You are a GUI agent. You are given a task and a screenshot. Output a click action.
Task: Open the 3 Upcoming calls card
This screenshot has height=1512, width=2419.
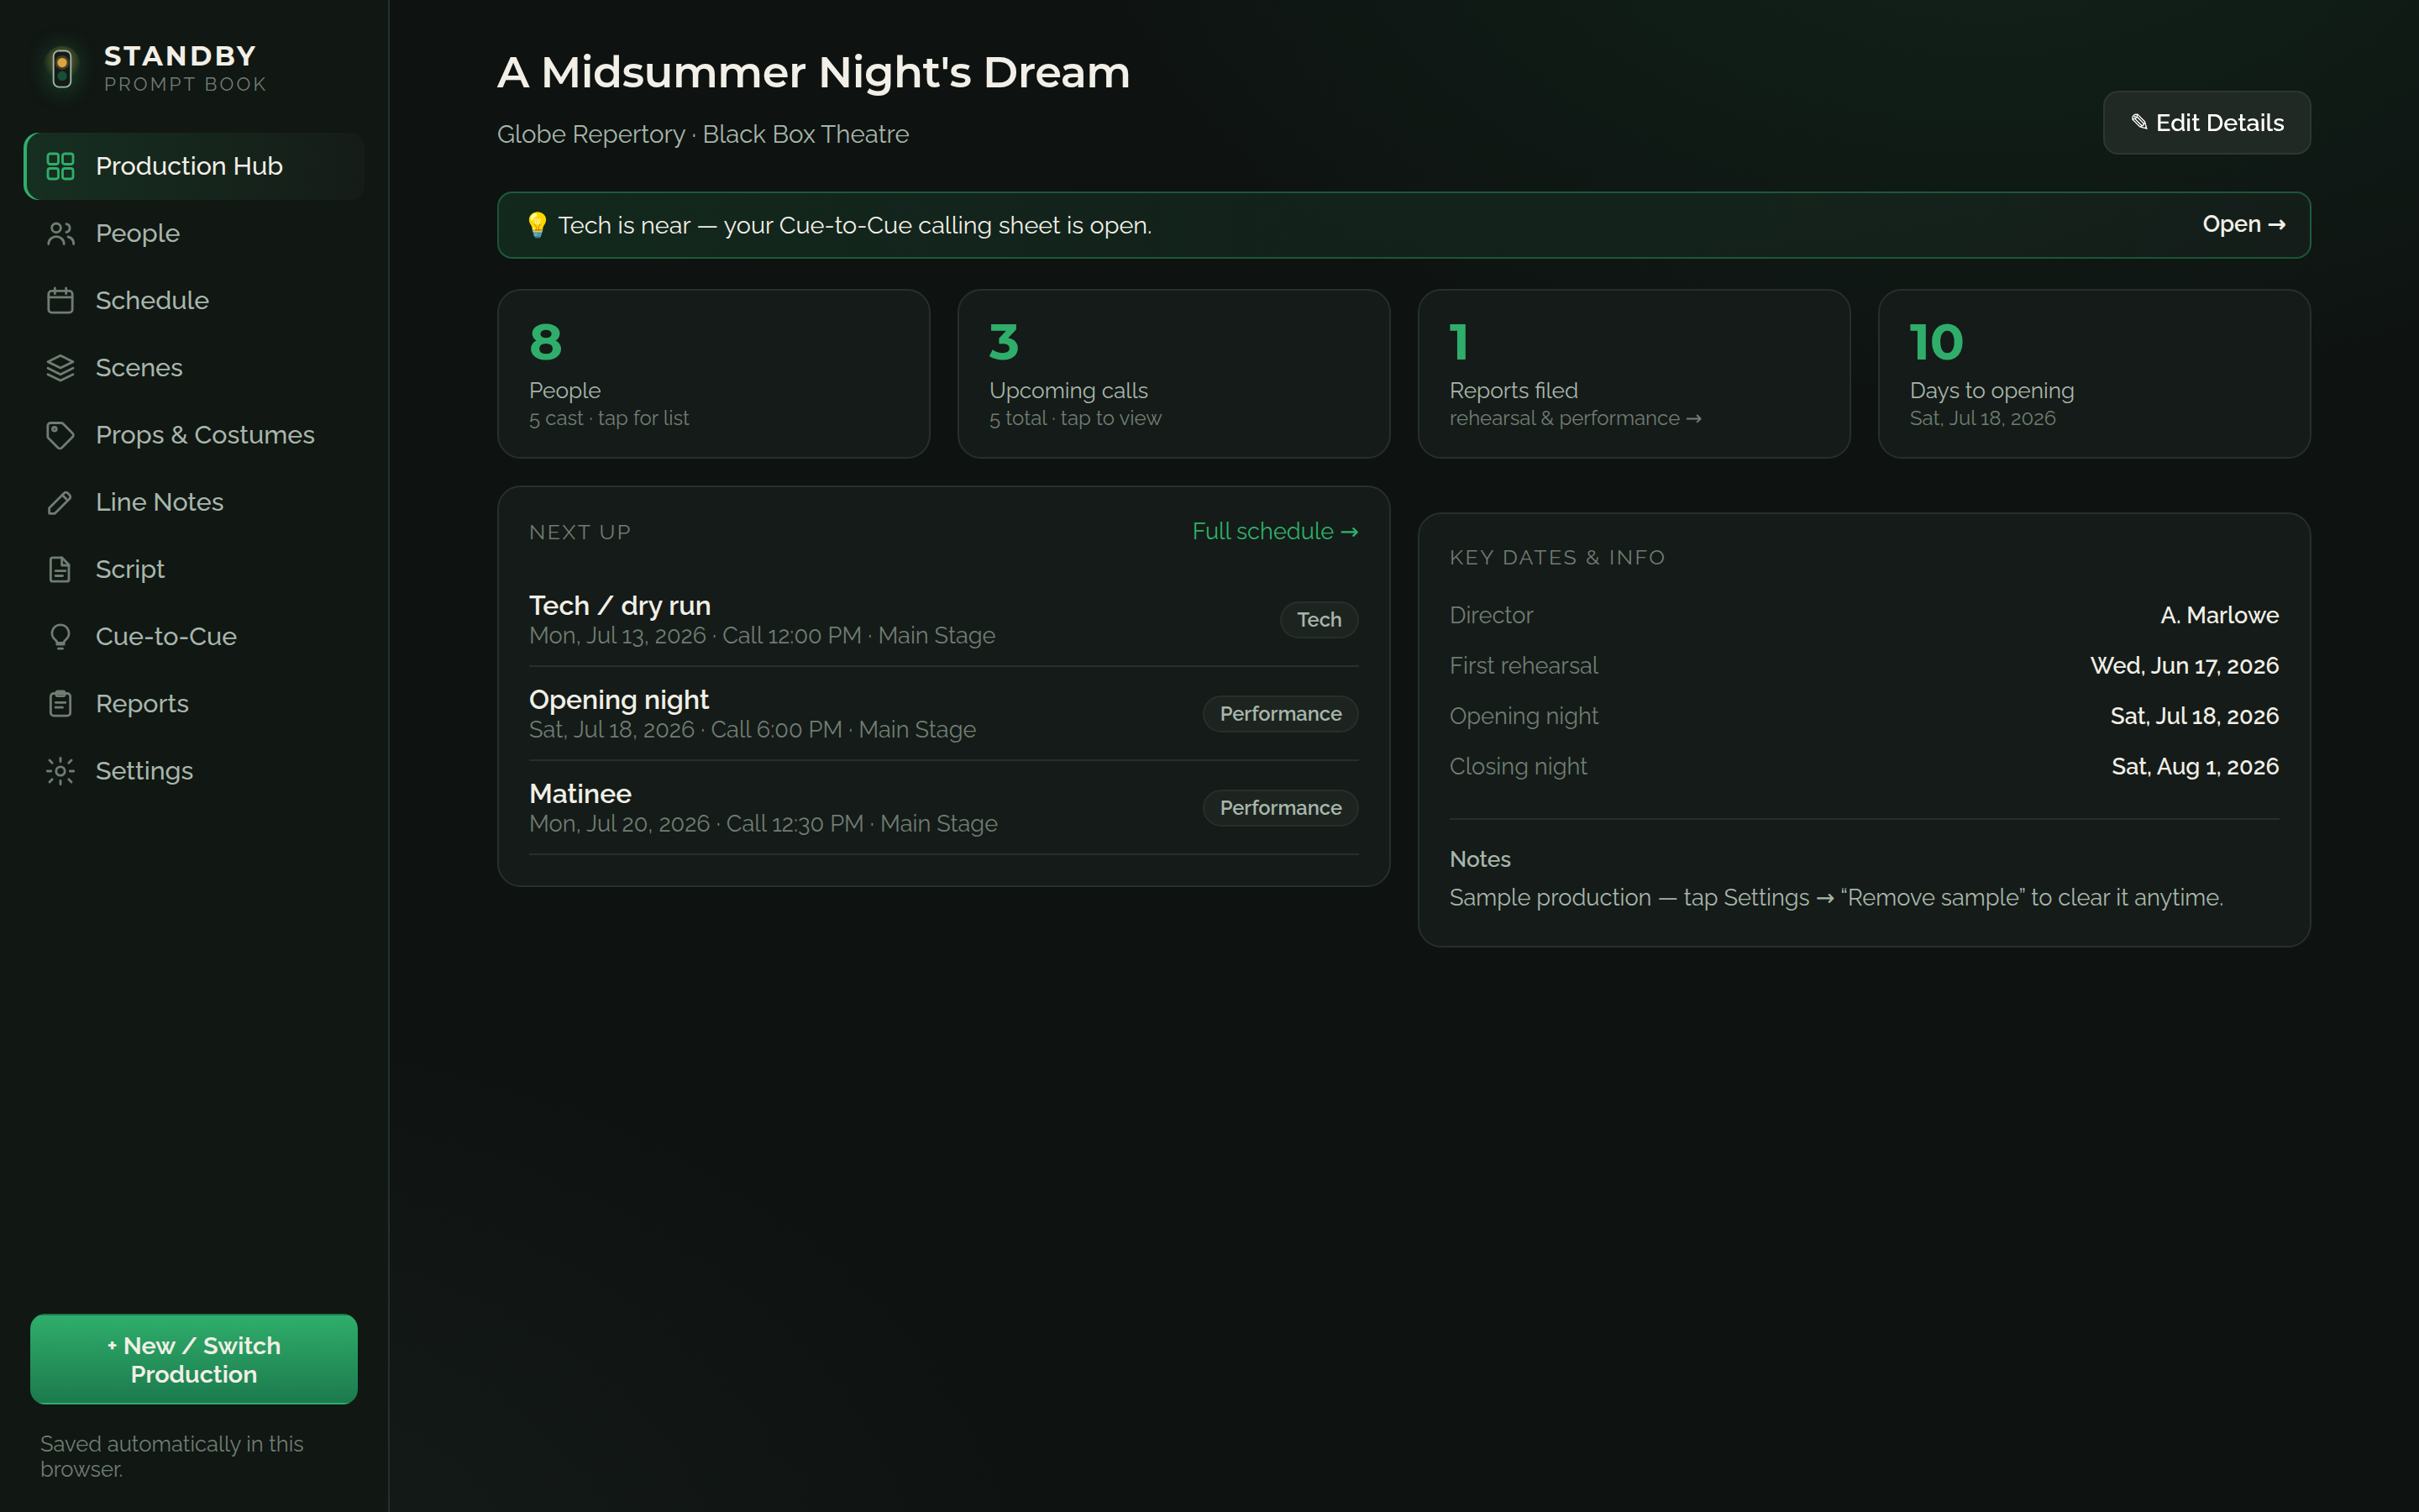click(1173, 374)
